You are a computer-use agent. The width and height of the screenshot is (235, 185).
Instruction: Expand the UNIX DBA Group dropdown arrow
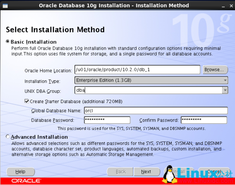pyautogui.click(x=225, y=90)
